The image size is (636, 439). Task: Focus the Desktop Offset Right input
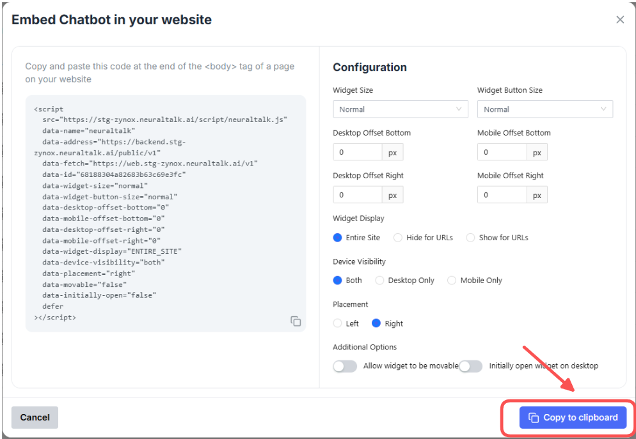(x=357, y=195)
